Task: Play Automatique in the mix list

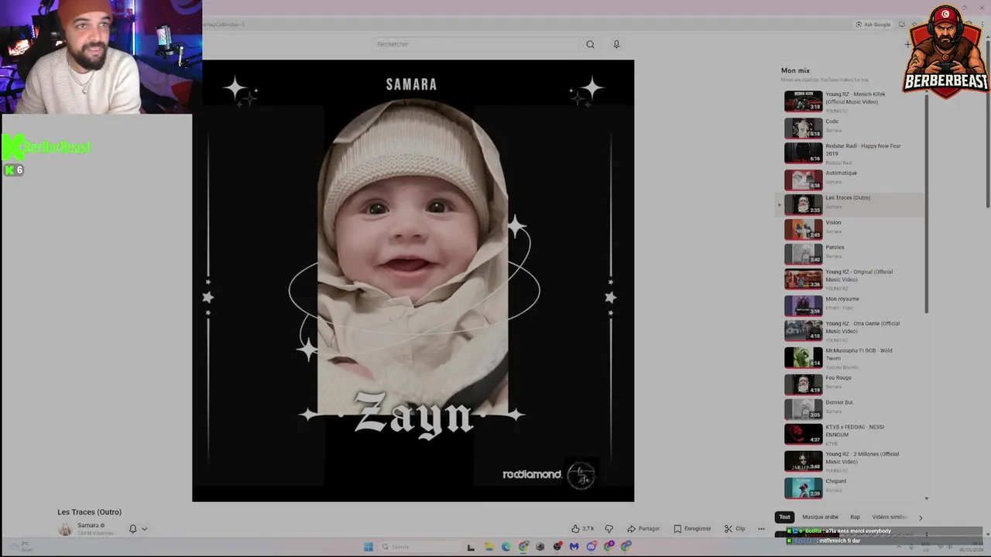Action: (852, 179)
